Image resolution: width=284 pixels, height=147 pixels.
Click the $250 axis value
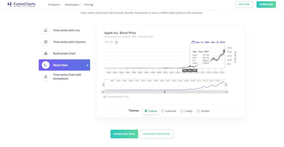(230, 48)
